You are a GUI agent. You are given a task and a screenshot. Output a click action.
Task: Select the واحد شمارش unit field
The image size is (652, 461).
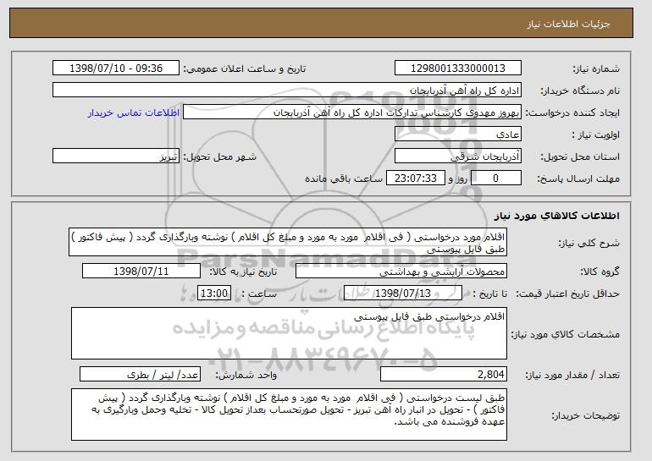click(140, 375)
